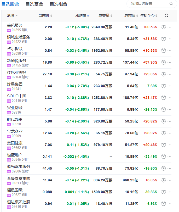Set alert clock for 烨星集团
This screenshot has width=179, height=212.
coord(164,86)
